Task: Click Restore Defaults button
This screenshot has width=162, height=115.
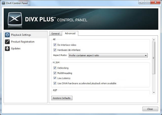Action: (62, 98)
